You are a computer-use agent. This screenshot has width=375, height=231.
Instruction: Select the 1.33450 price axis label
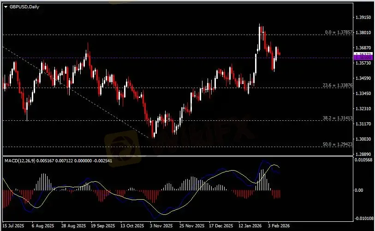pyautogui.click(x=363, y=93)
